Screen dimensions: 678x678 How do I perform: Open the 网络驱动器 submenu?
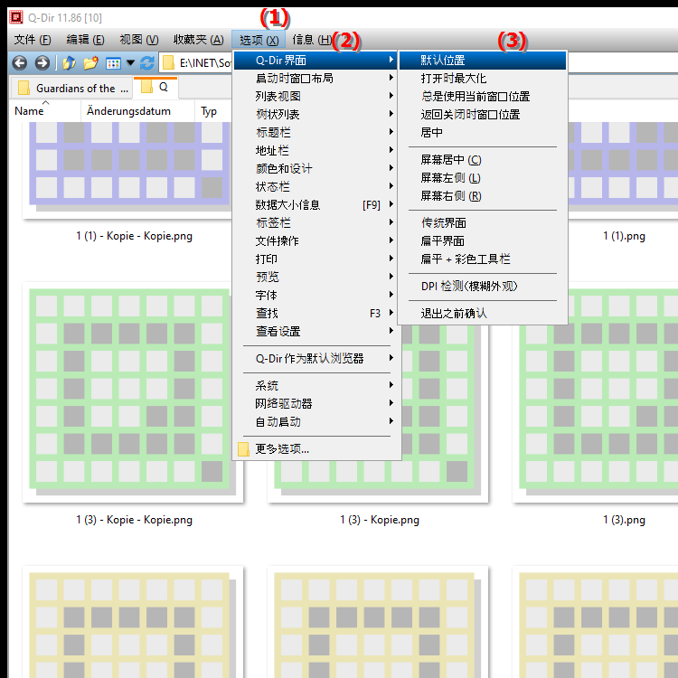tap(316, 404)
